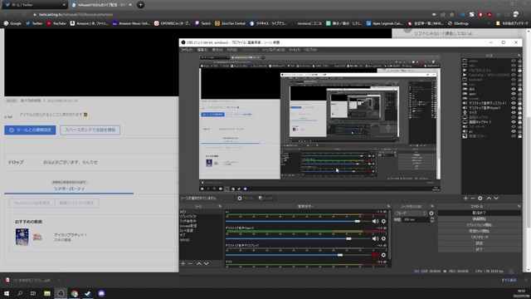Open その他のブックマーク folder in bookmarks bar
Viewport: 531px width, 299px height.
point(512,23)
